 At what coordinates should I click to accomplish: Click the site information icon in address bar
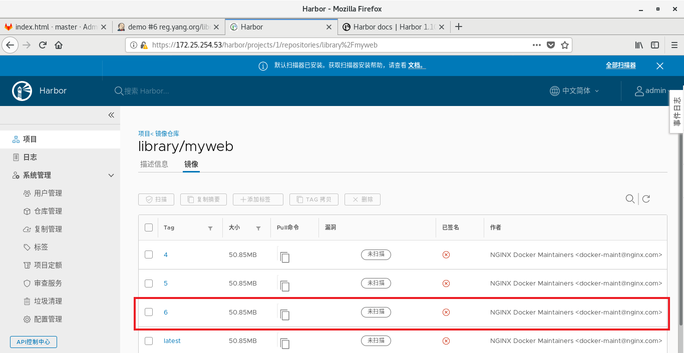(x=134, y=45)
